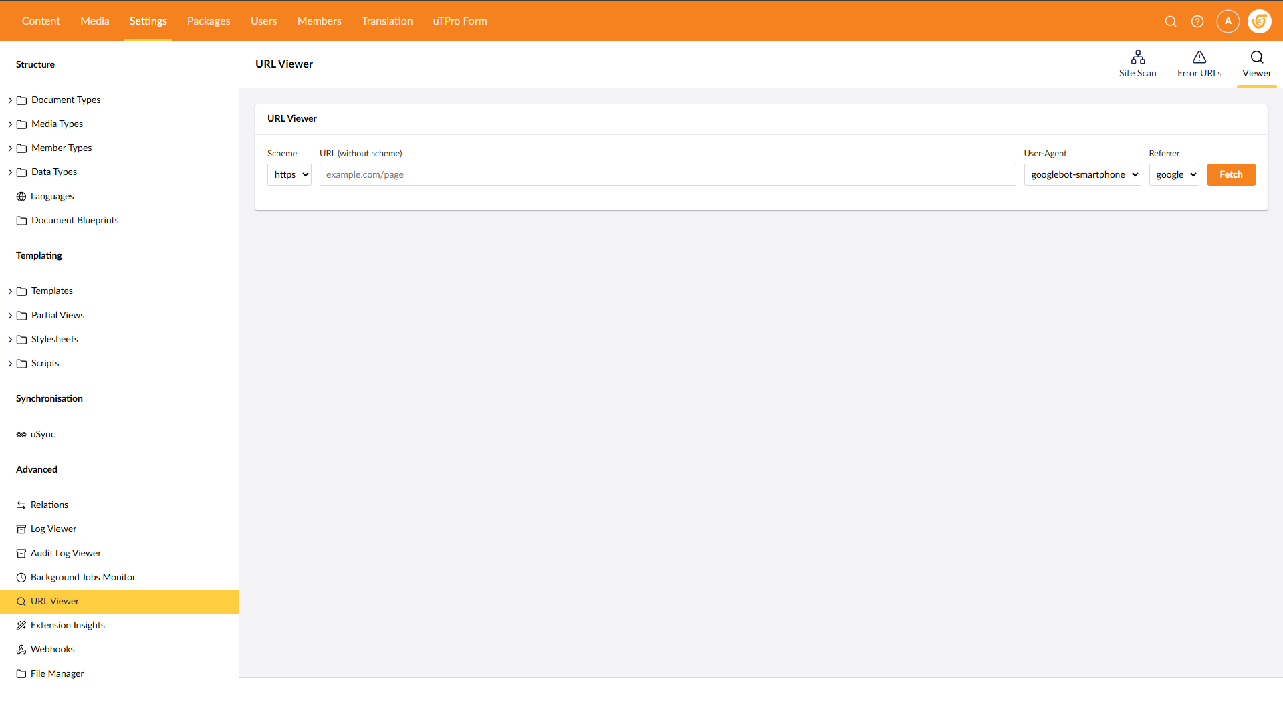Image resolution: width=1283 pixels, height=712 pixels.
Task: Focus the URL (without scheme) input field
Action: point(667,174)
